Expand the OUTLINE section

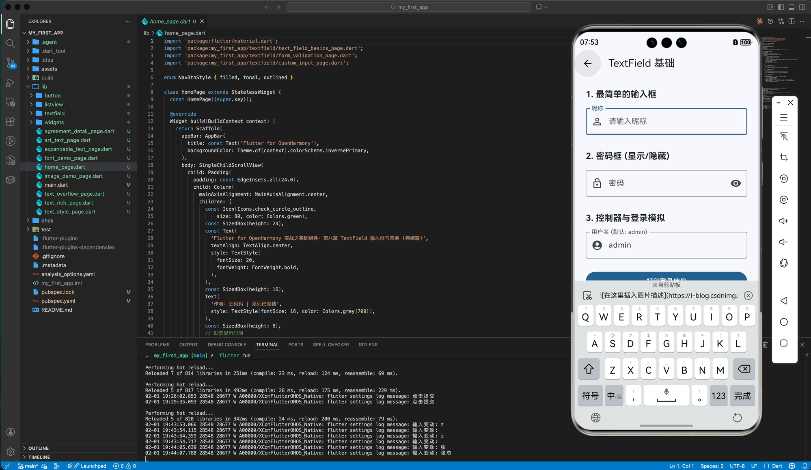[x=39, y=448]
